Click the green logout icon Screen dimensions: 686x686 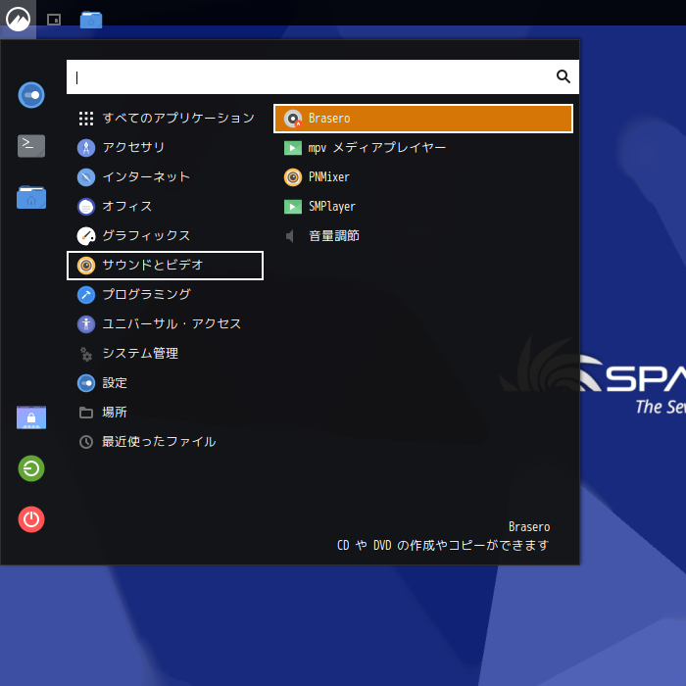(x=31, y=468)
